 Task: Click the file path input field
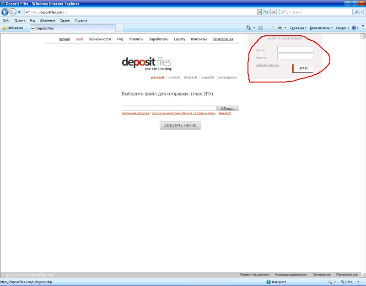169,108
